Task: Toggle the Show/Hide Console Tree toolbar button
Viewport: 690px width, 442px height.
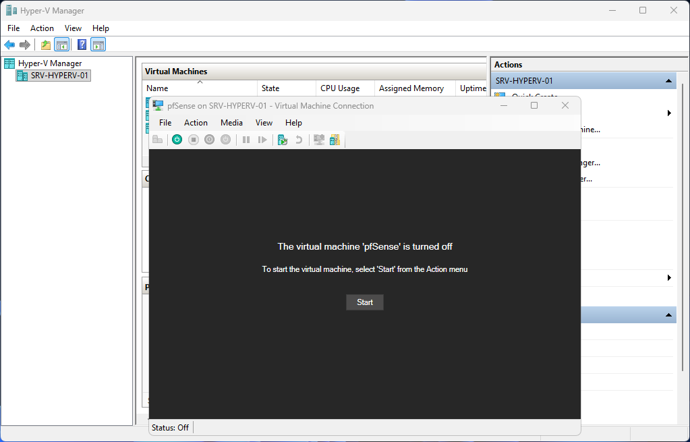Action: pos(61,45)
